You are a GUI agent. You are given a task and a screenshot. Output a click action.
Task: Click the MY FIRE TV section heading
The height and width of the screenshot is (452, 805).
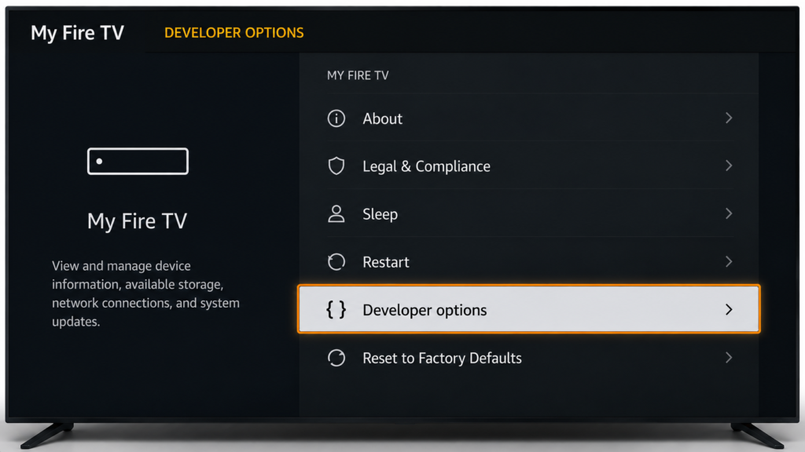[x=358, y=76]
